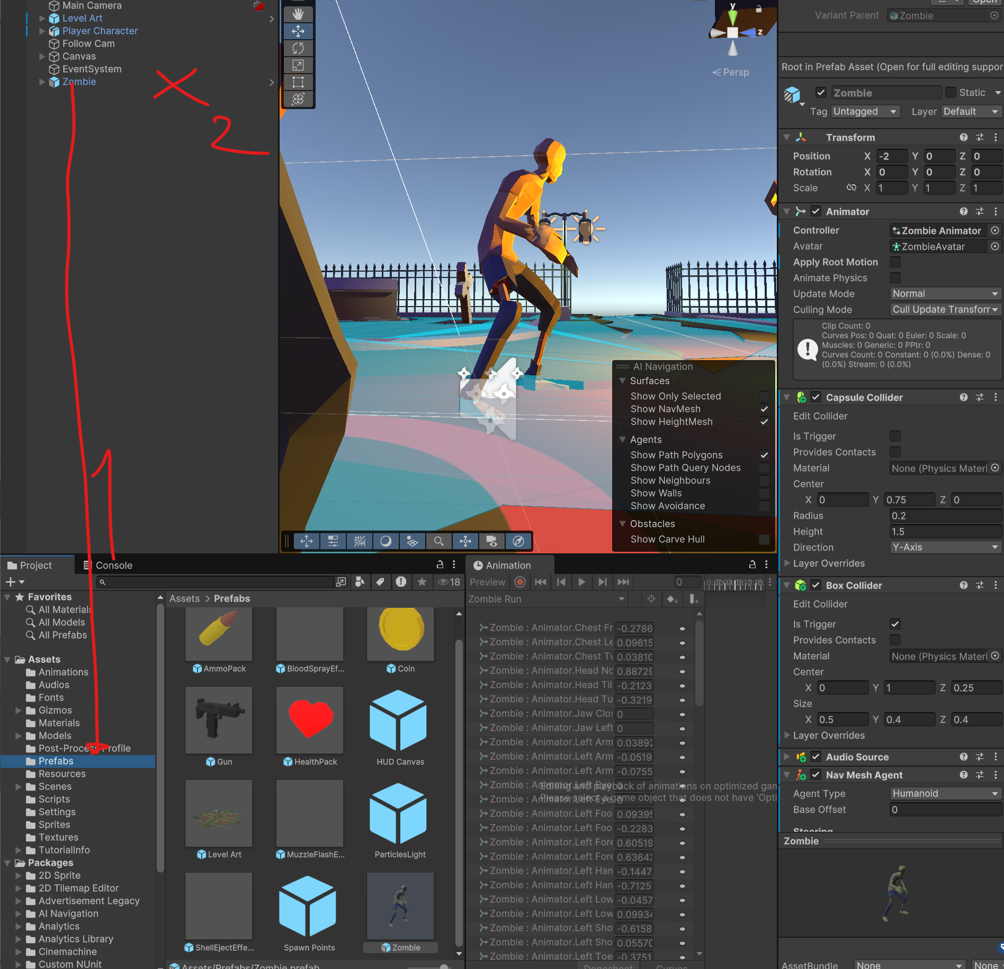1004x969 pixels.
Task: Click search by label icon in Project
Action: (x=380, y=582)
